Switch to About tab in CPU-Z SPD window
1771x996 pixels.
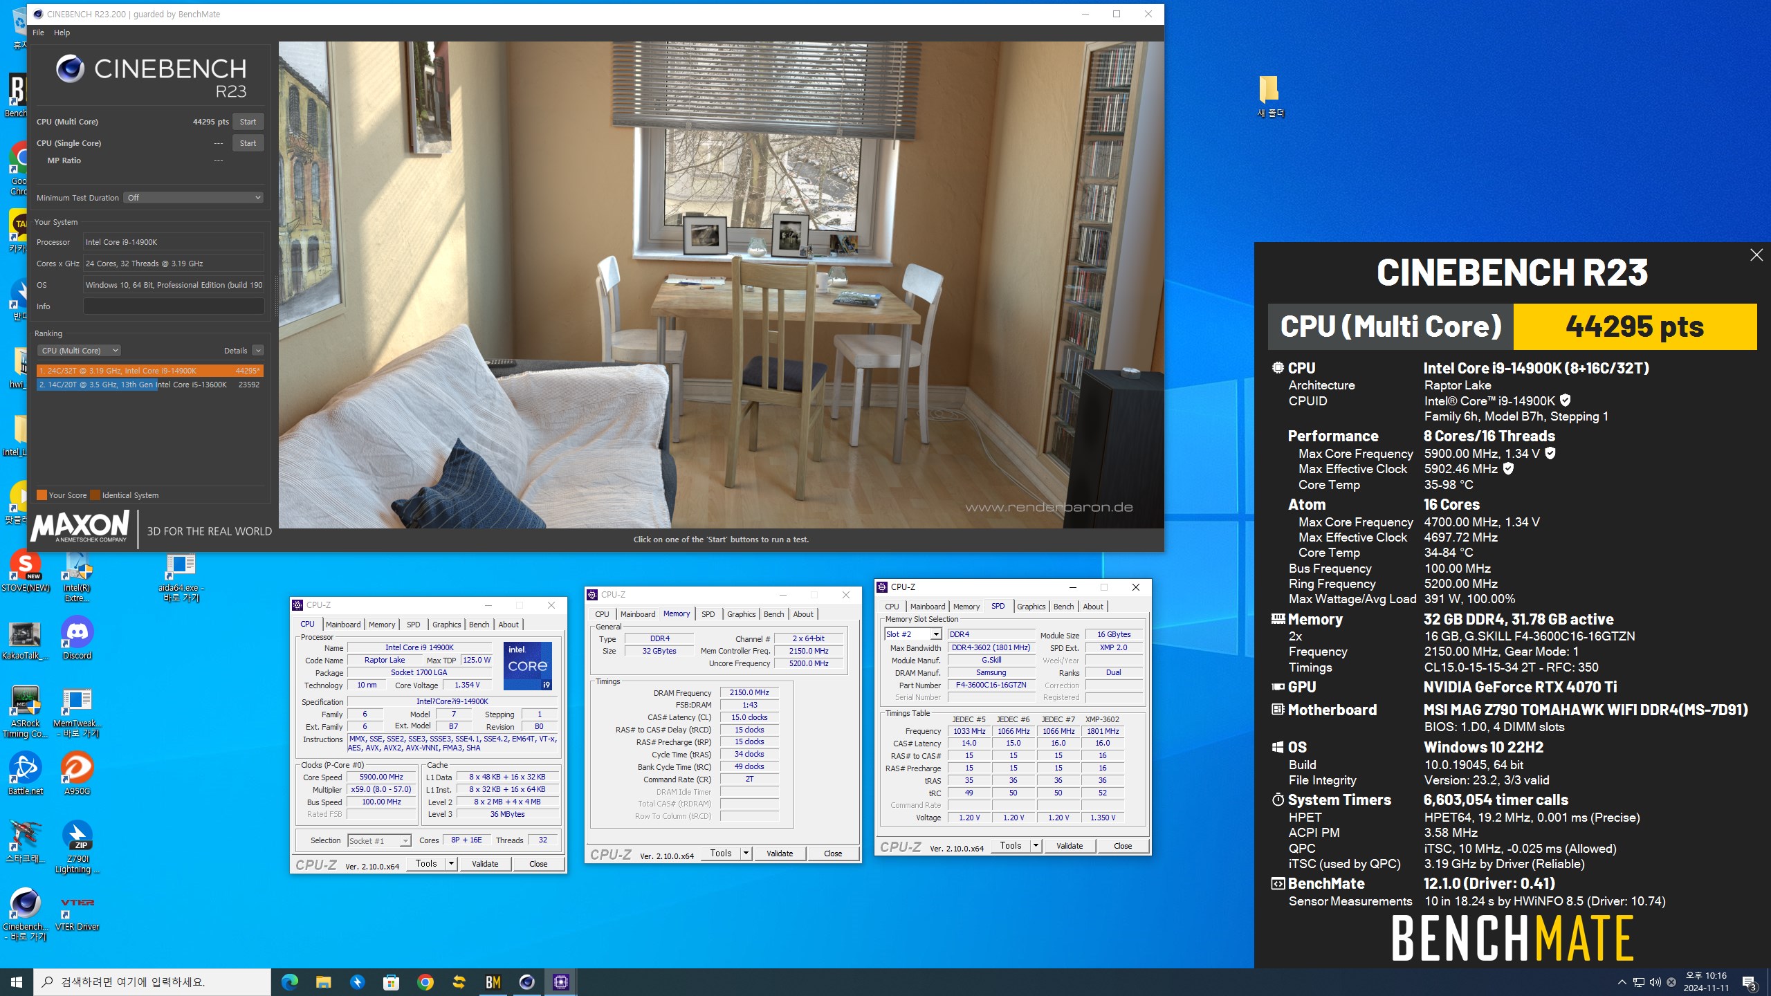(x=1093, y=607)
